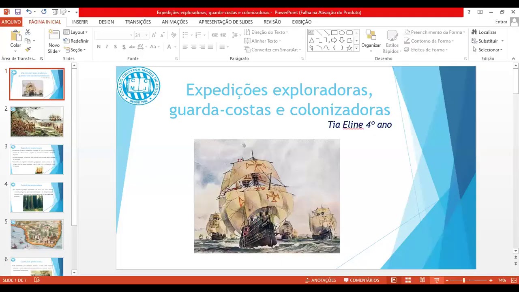Open the Organizar arrange tool

click(371, 41)
